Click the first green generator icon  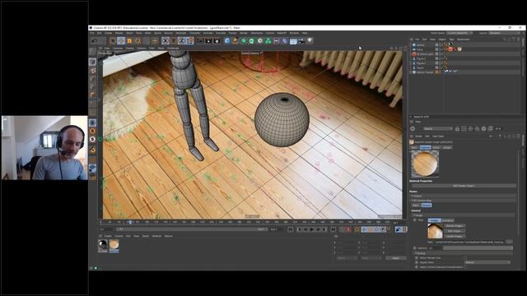click(x=244, y=41)
